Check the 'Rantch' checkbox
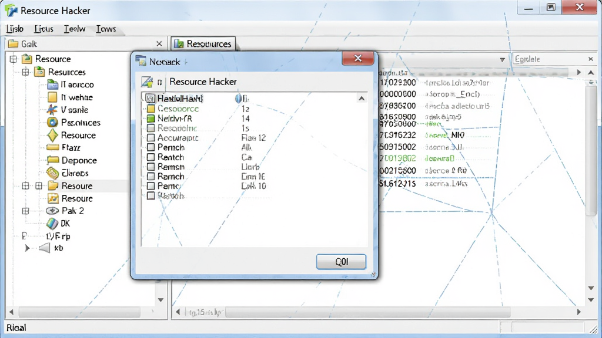 pos(151,157)
